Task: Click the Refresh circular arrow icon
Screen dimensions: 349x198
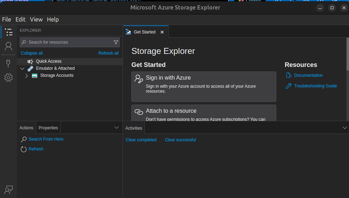Action: (x=24, y=149)
